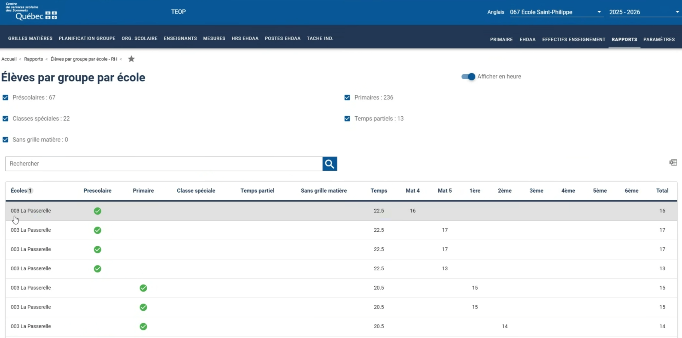Screen dimensions: 682x338
Task: Sort by the Prescolaire column header
Action: 97,191
